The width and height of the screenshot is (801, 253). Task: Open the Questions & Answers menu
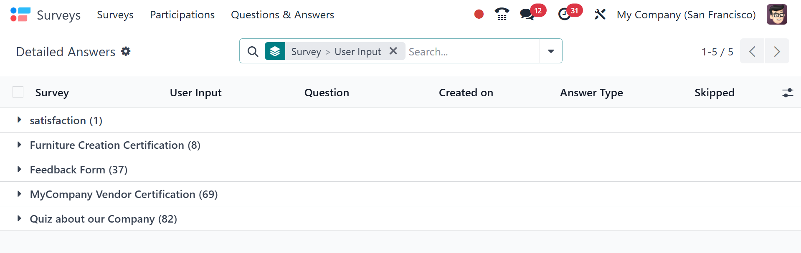[x=282, y=15]
